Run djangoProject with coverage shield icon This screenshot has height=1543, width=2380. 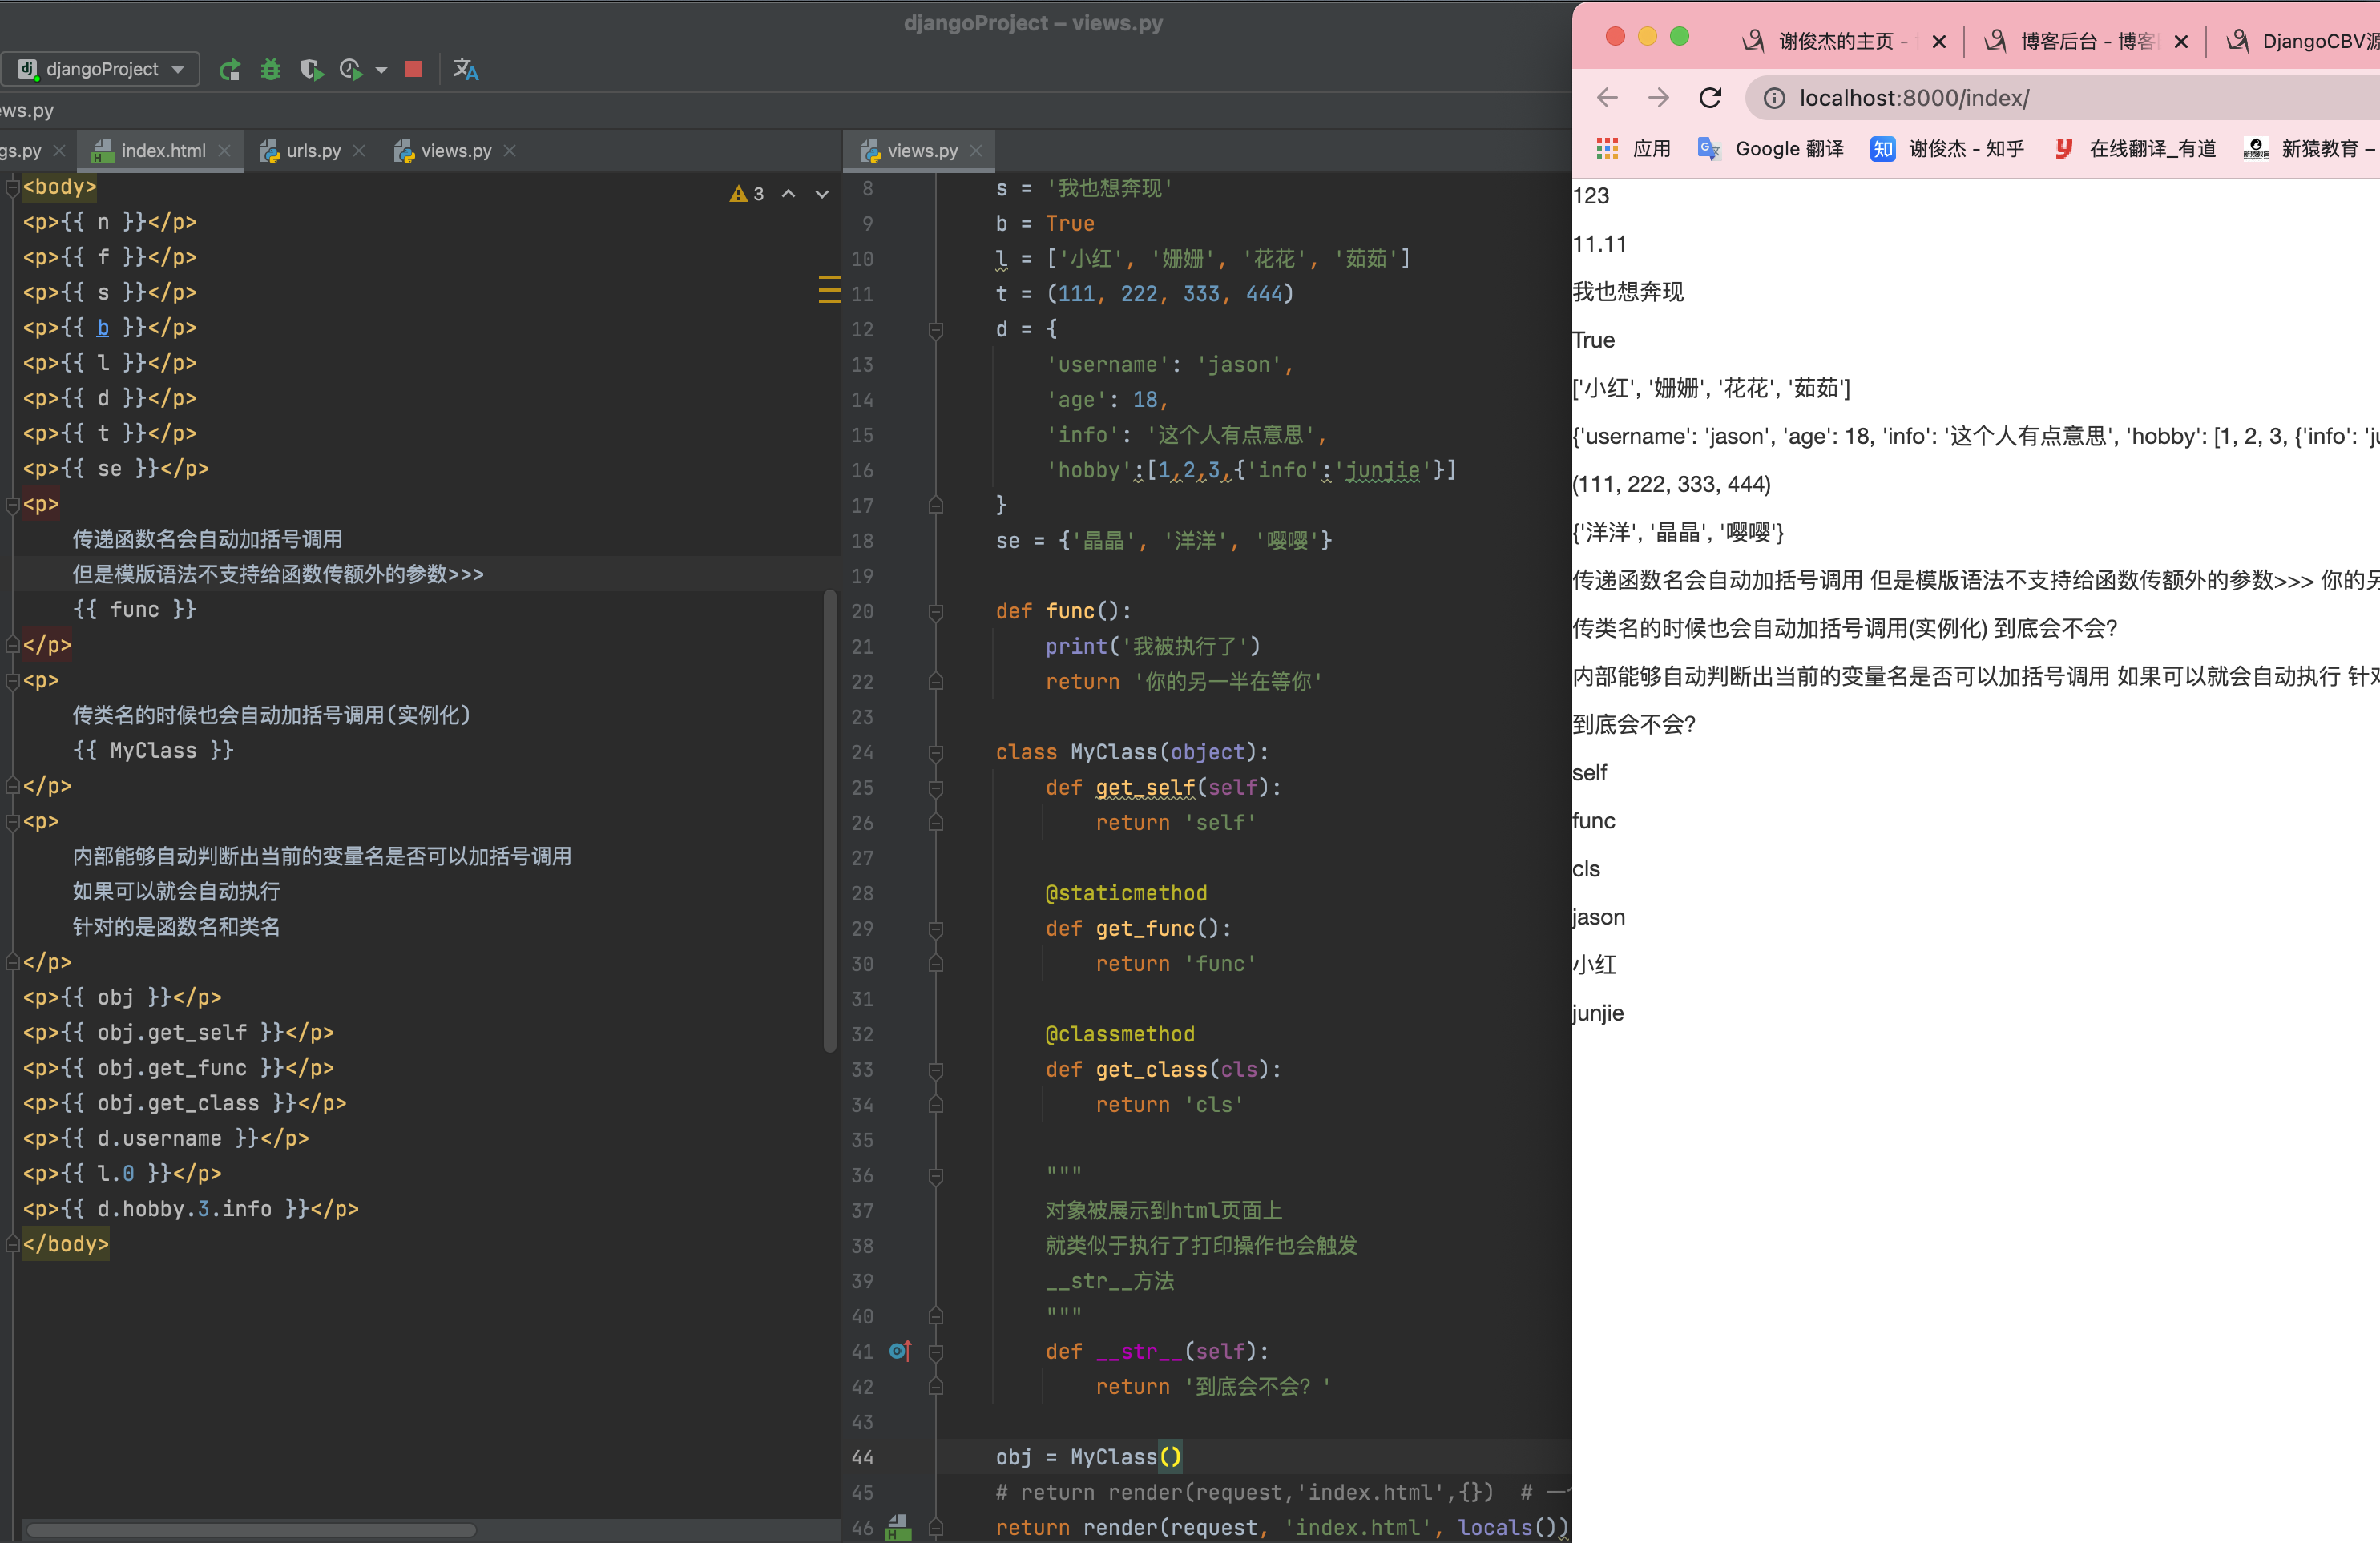(x=311, y=69)
